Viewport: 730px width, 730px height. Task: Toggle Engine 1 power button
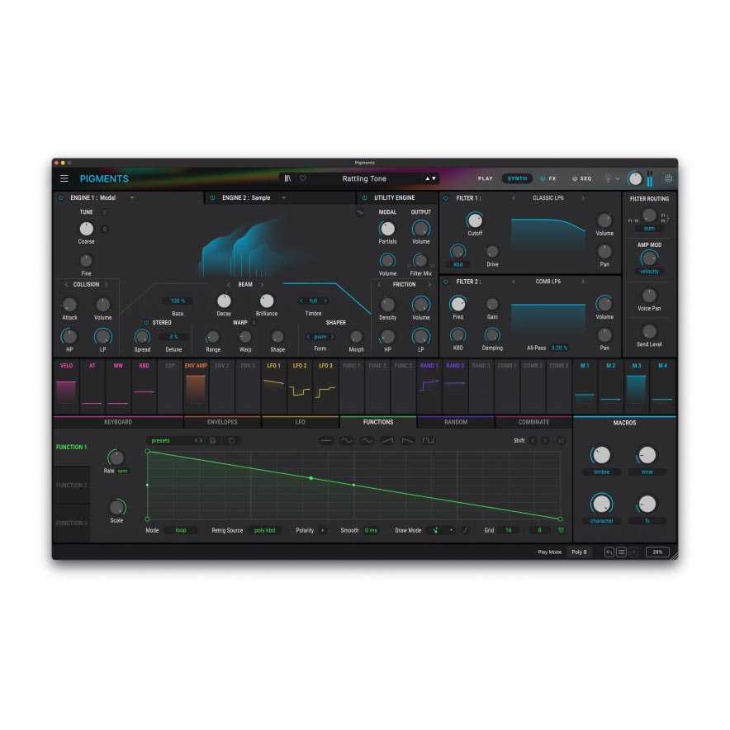(61, 198)
